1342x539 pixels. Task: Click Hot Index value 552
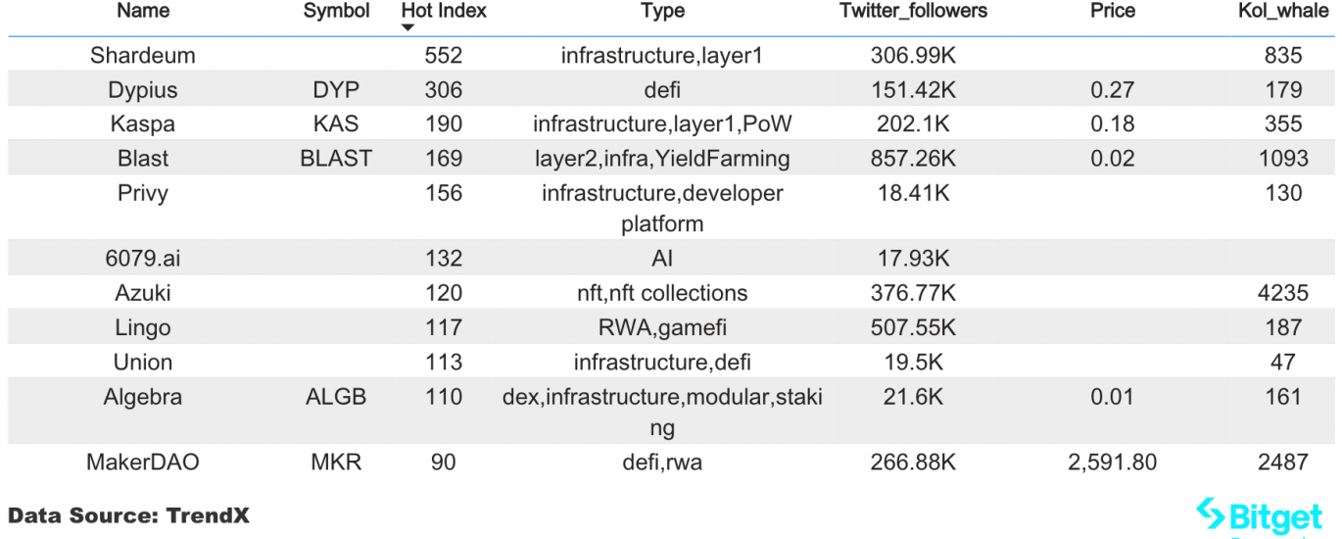[444, 56]
